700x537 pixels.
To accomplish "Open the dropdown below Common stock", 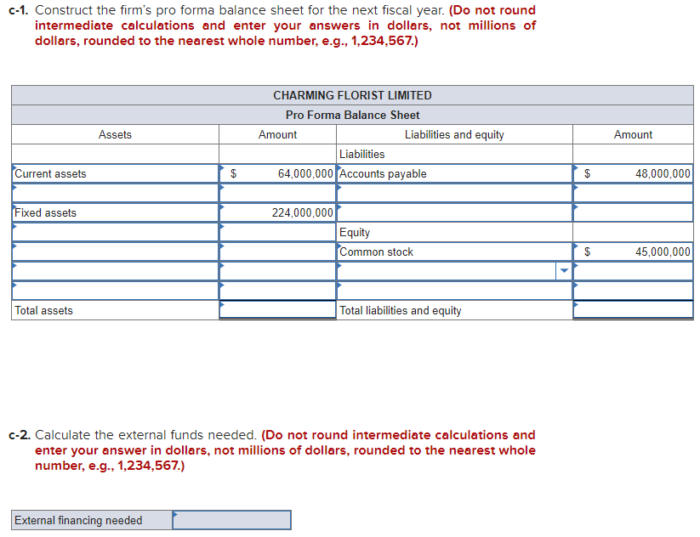I will click(564, 271).
